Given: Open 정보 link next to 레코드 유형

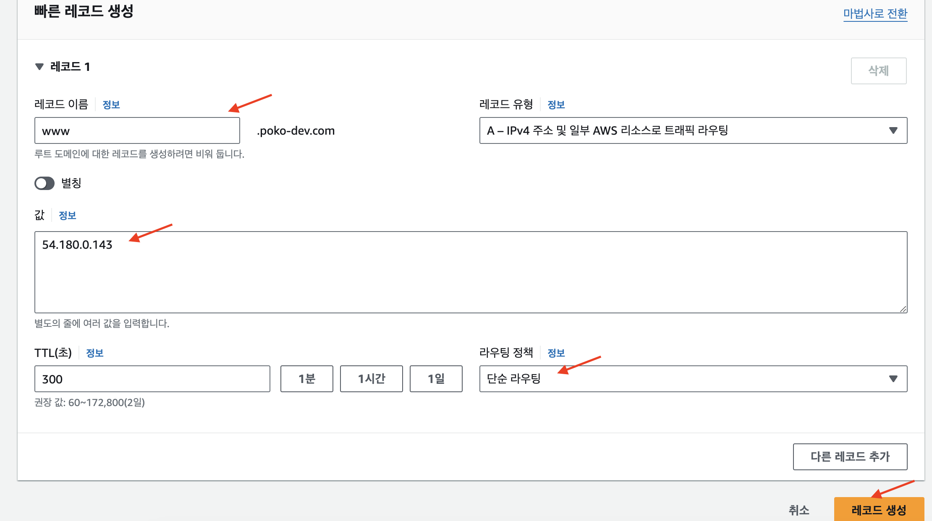Looking at the screenshot, I should [556, 105].
